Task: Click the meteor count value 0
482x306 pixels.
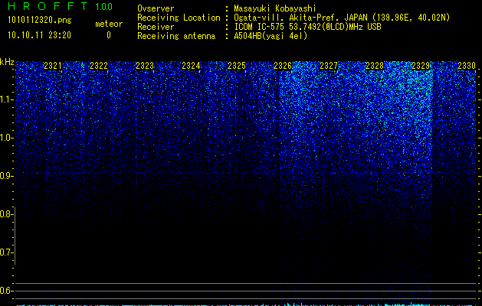Action: click(109, 35)
